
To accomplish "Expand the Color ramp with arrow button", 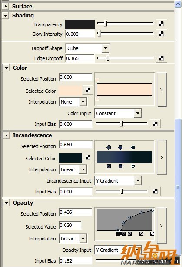I will [162, 90].
